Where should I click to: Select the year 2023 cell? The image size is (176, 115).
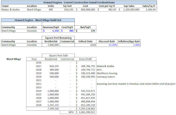38,87
